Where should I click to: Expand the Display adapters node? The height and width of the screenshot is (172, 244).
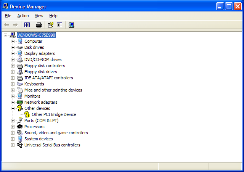[13, 53]
